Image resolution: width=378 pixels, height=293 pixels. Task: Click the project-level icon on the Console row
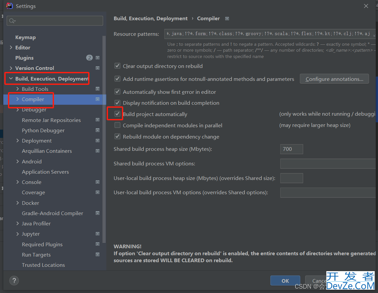point(98,182)
